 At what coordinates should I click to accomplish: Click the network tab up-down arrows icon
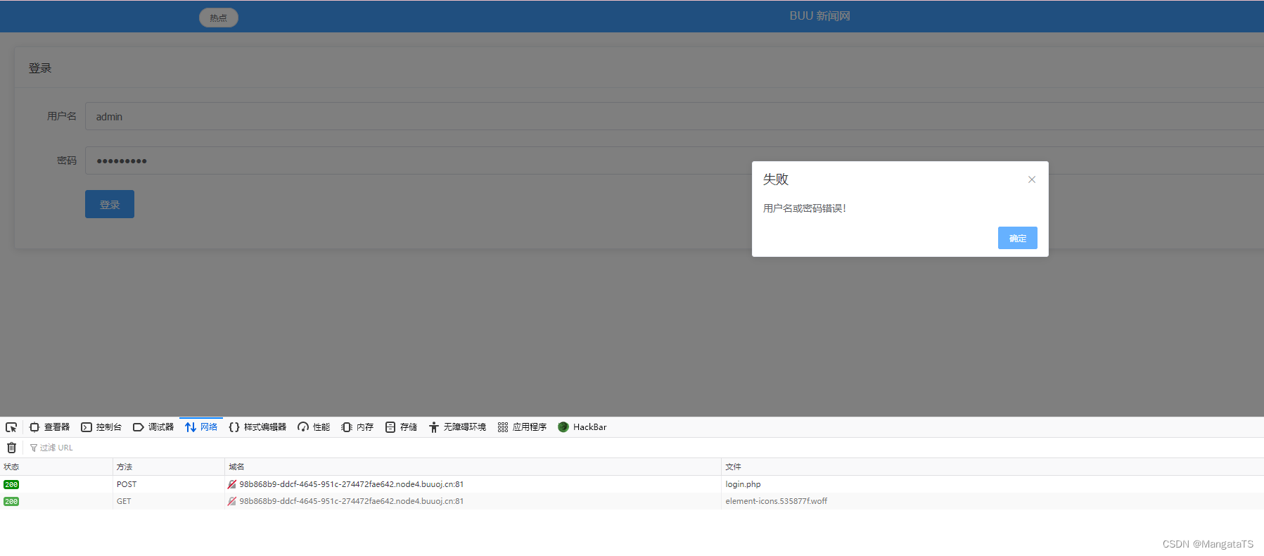(x=191, y=427)
